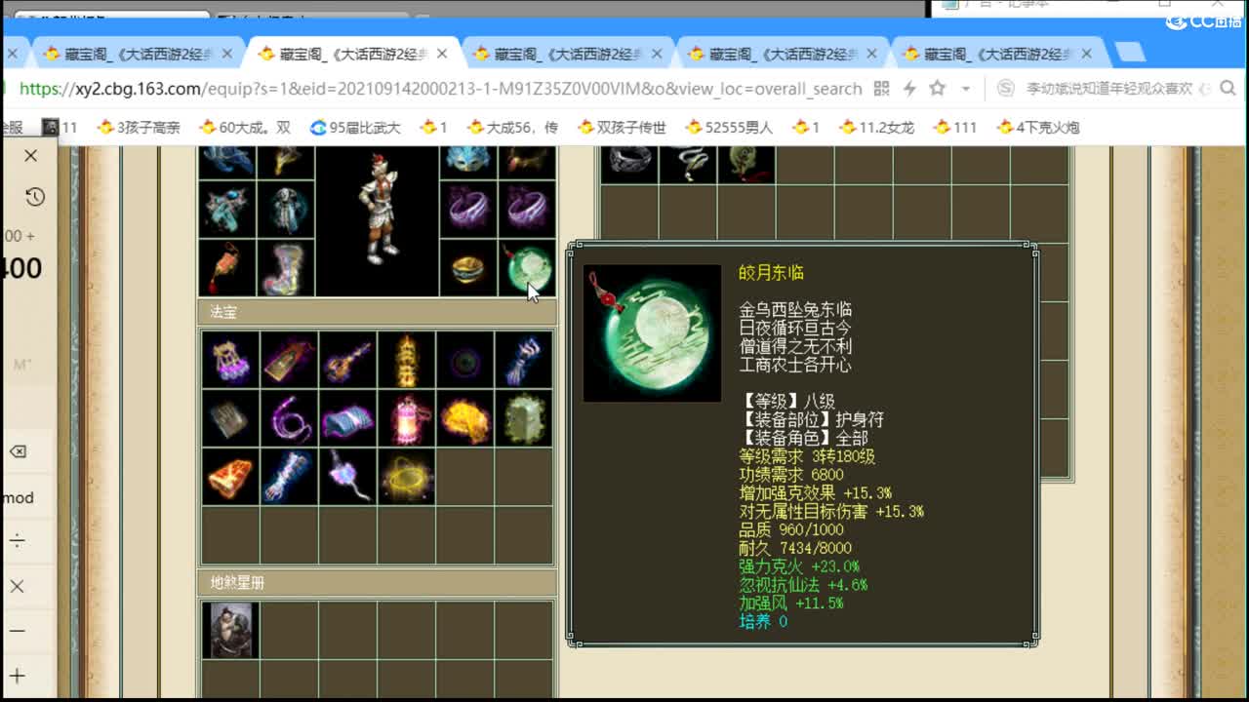1249x702 pixels.
Task: Click the blue mask equipment icon
Action: (x=468, y=162)
